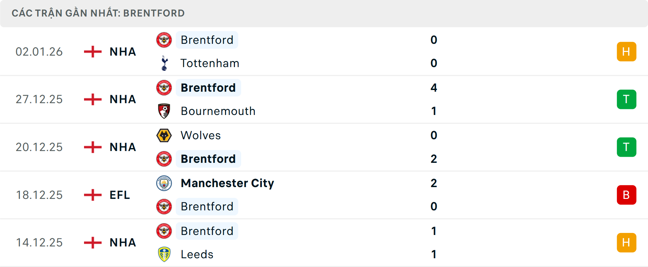Viewport: 648px width, 267px height.
Task: Click the Bournemouth cherry crest icon
Action: [x=164, y=111]
